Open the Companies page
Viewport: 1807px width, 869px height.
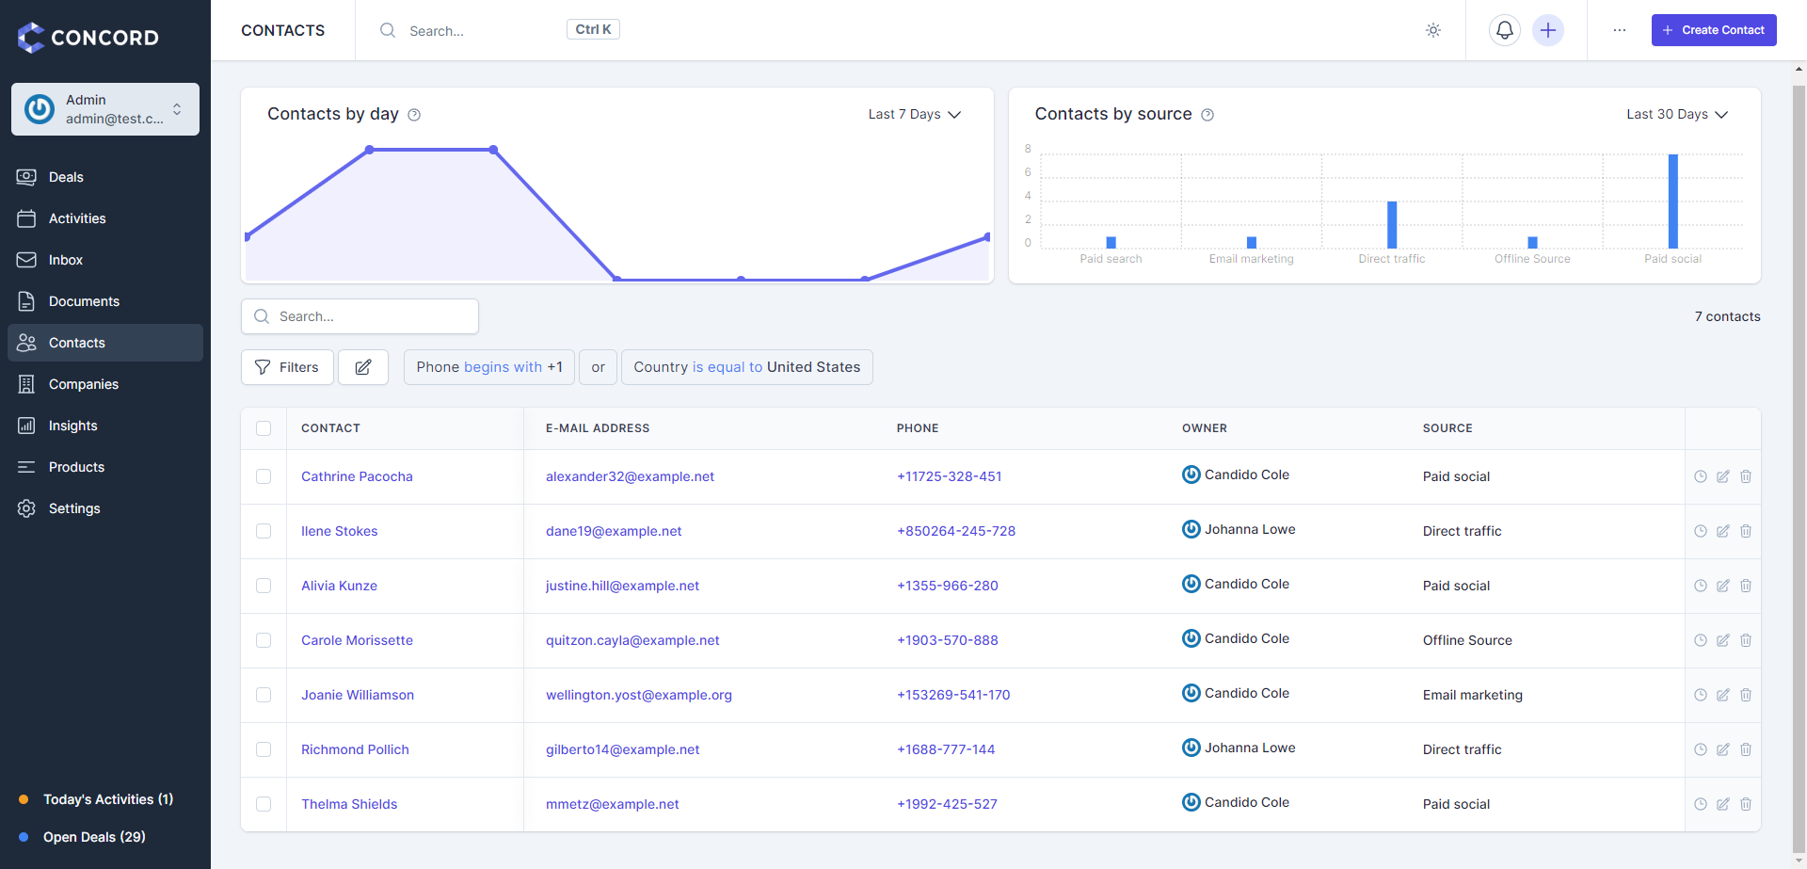click(83, 384)
